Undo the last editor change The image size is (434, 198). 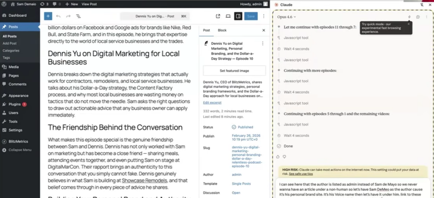[58, 16]
